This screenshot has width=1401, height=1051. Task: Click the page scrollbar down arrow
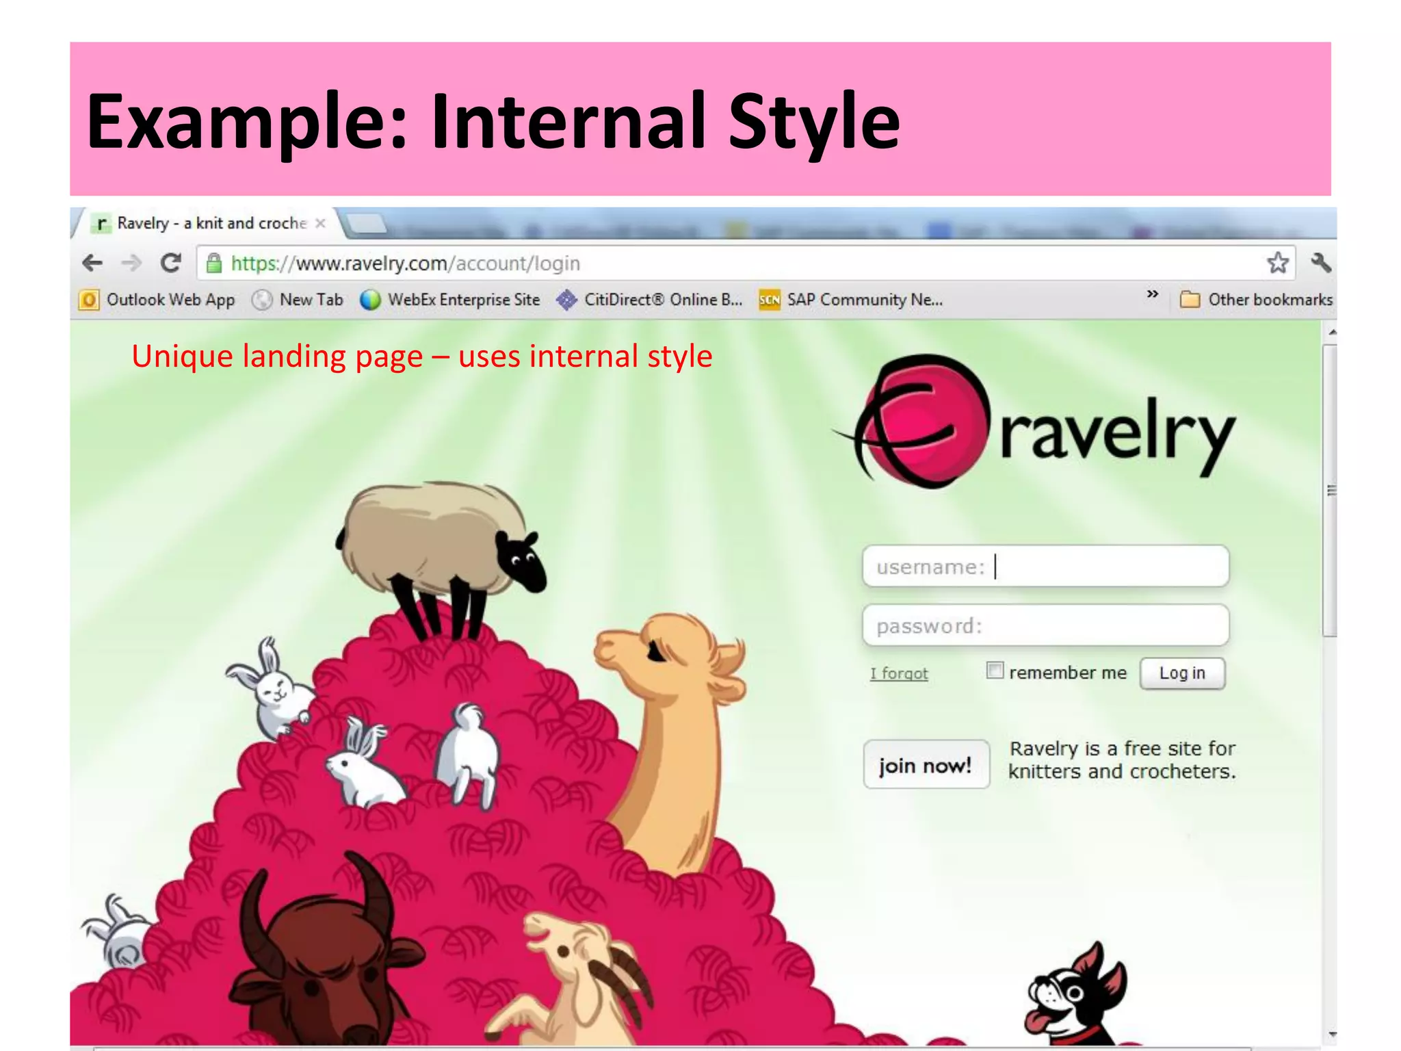pos(1331,1035)
